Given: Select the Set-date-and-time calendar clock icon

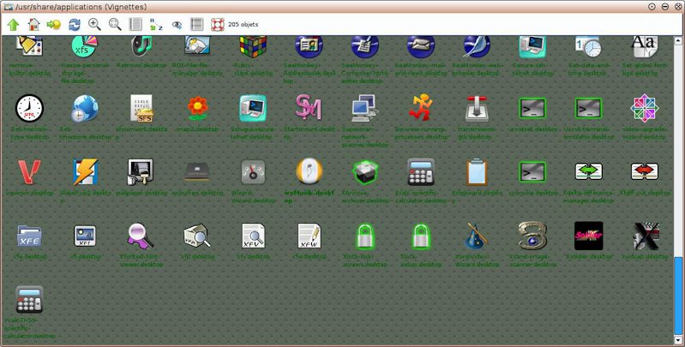Looking at the screenshot, I should pyautogui.click(x=588, y=47).
